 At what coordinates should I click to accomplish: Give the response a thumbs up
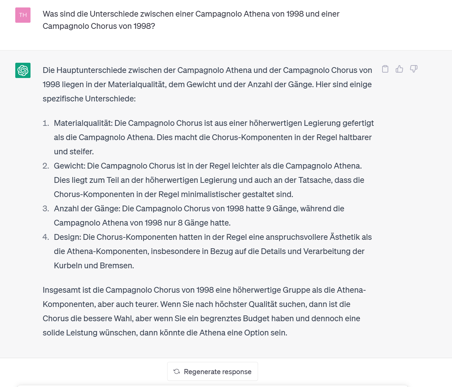tap(399, 69)
